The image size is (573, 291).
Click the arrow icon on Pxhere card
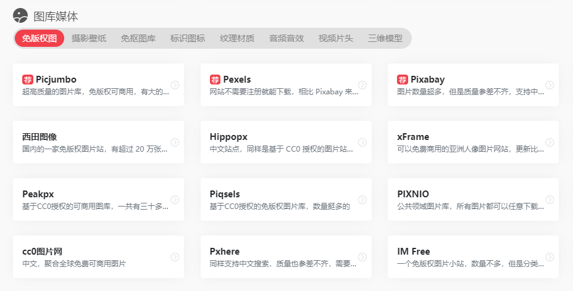362,257
